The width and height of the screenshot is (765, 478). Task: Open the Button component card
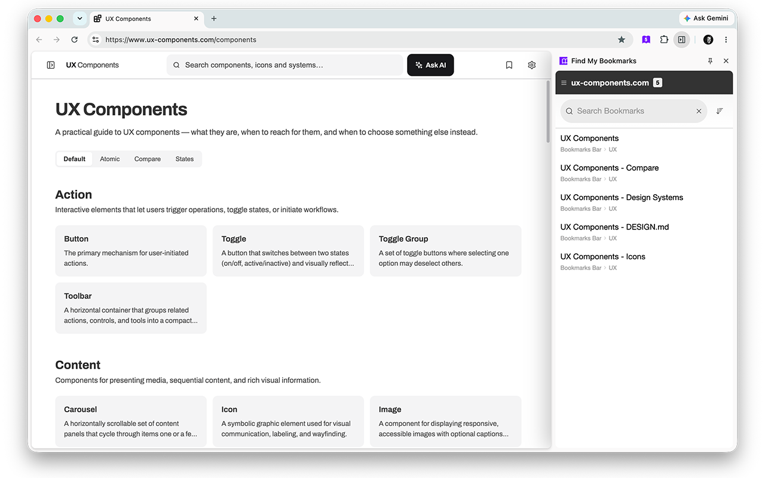click(131, 251)
